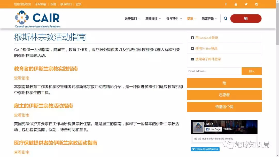This screenshot has height=157, width=279.
Task: Open the YouTube icon in top bar
Action: click(x=236, y=4)
